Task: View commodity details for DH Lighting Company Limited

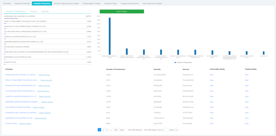Action: point(212,107)
